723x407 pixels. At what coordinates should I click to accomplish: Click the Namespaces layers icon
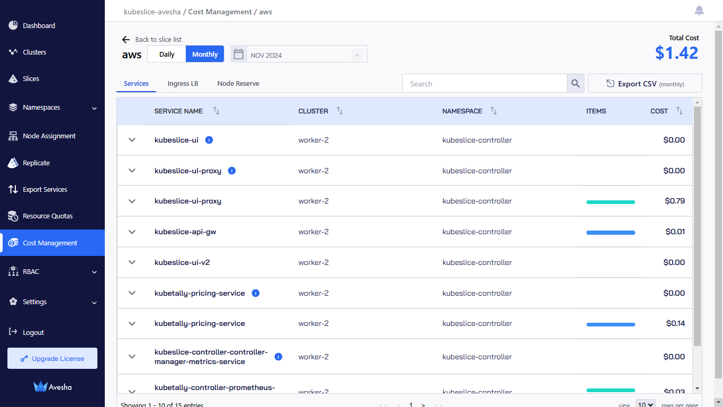click(13, 107)
